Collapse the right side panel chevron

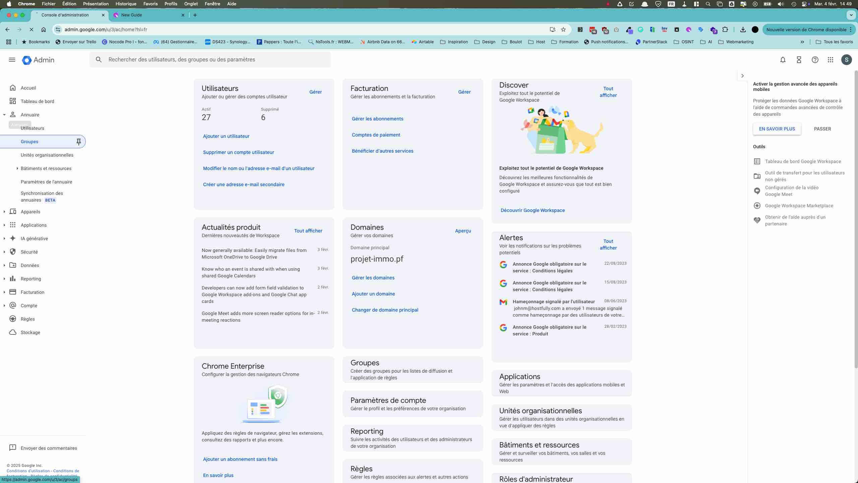tap(742, 76)
